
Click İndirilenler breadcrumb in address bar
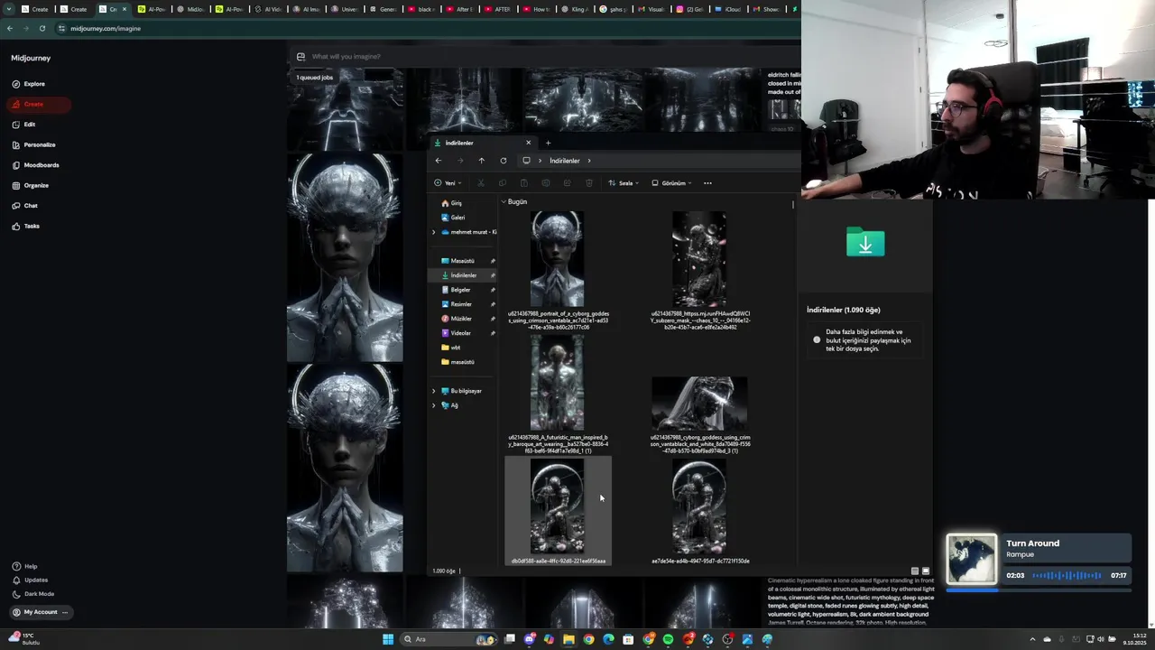coord(565,161)
